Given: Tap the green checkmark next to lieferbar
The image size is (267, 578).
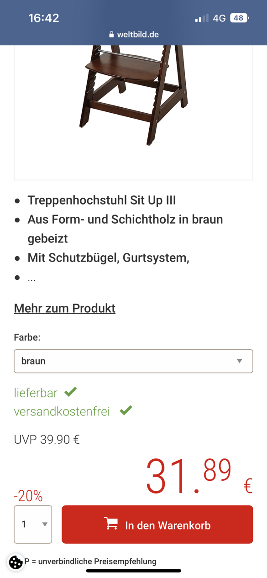Looking at the screenshot, I should click(x=71, y=392).
